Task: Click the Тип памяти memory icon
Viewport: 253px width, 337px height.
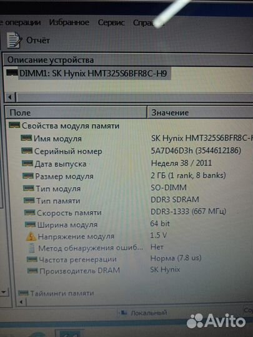Action: point(29,200)
